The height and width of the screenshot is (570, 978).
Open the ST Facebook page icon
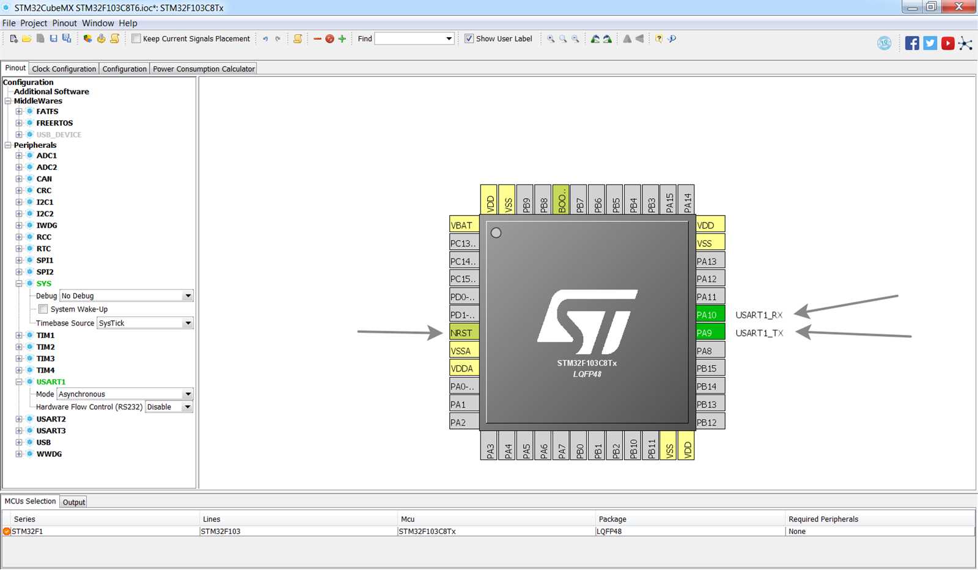coord(912,43)
